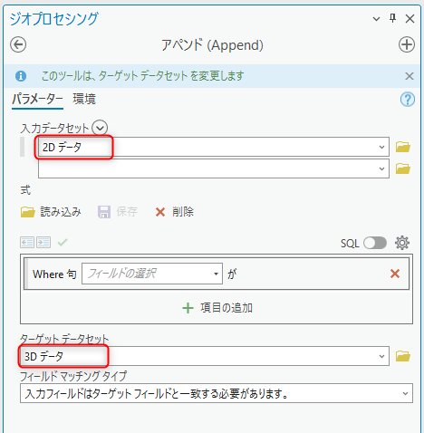Pin the Geoprocessing pane
The width and height of the screenshot is (424, 433).
[392, 18]
